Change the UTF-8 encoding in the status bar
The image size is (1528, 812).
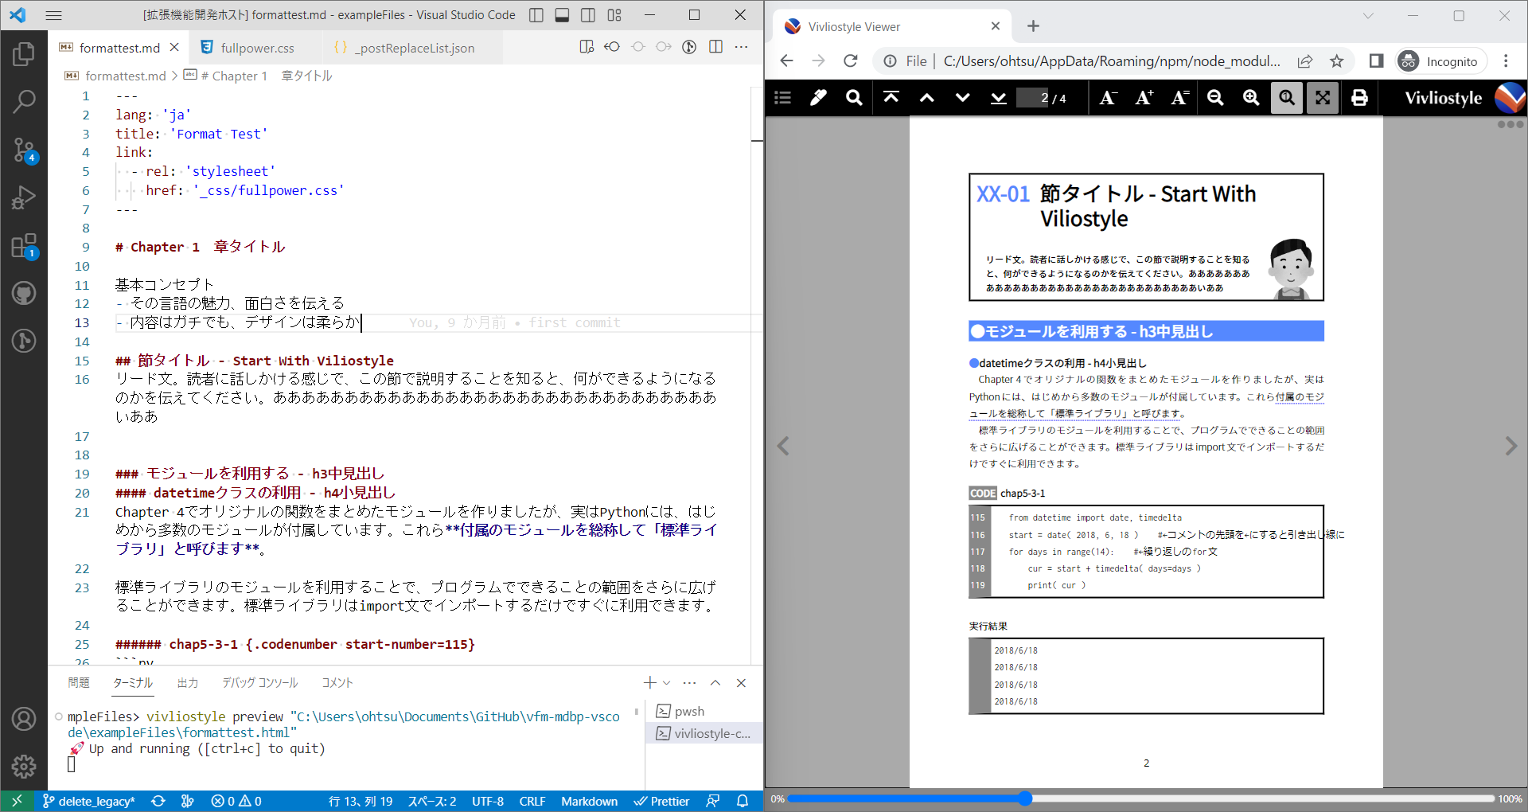point(488,801)
